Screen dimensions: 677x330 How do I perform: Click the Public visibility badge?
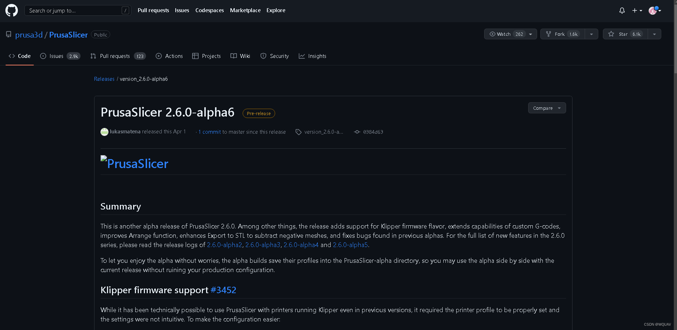point(101,35)
